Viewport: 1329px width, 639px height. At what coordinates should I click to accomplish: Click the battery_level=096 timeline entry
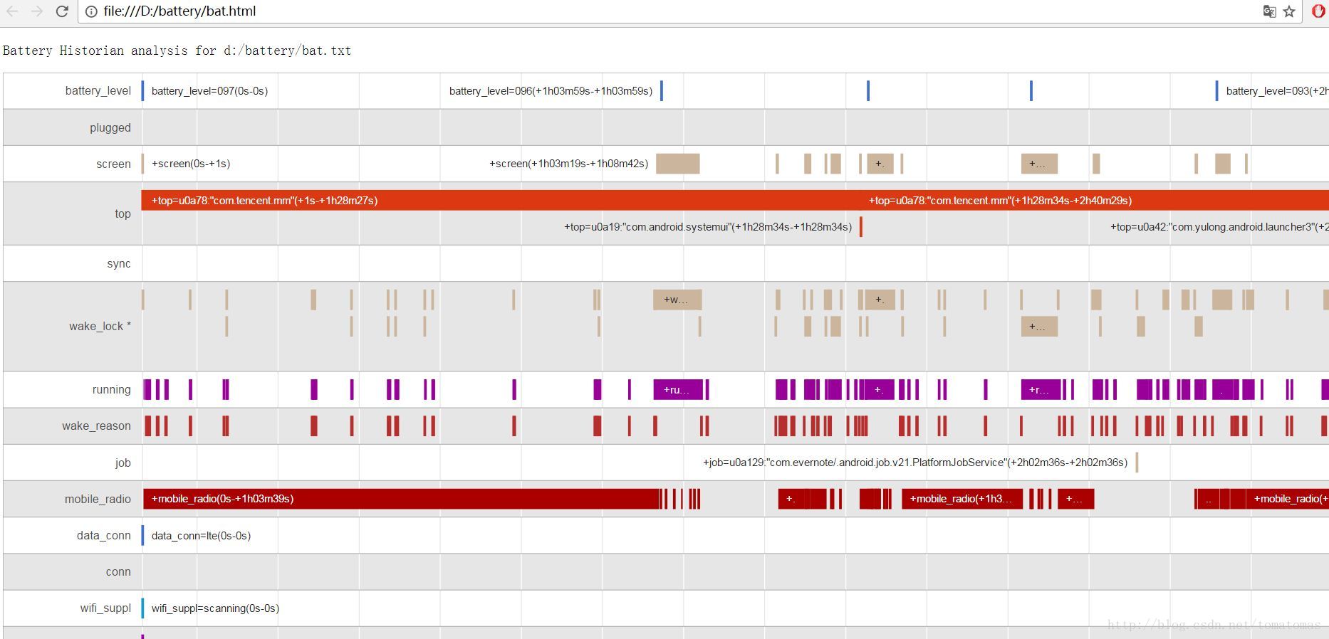551,91
